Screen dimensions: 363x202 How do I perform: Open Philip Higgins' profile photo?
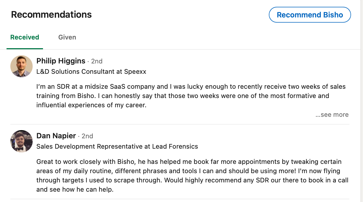click(21, 66)
